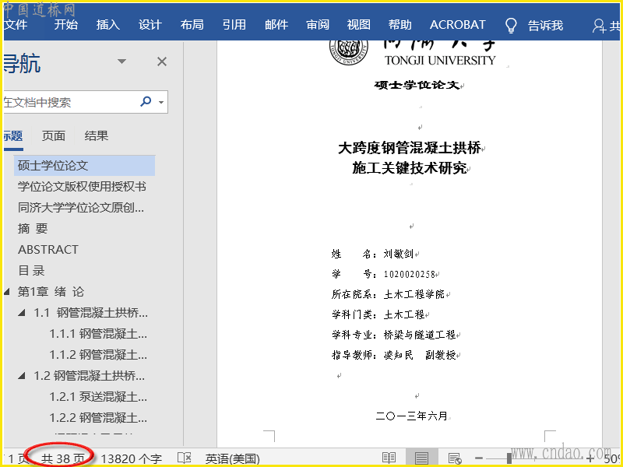Click the TONGJI UNIVERSITY text
The width and height of the screenshot is (623, 467).
(440, 61)
